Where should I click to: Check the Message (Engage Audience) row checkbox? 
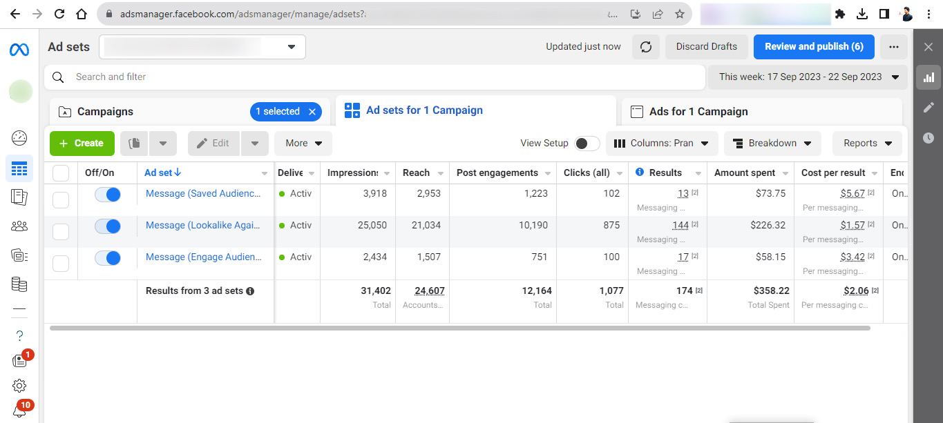coord(61,264)
